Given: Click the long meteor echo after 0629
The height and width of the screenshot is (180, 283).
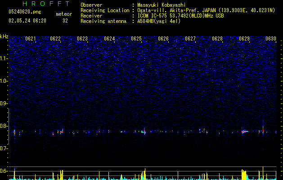Looking at the screenshot, I should coord(245,131).
